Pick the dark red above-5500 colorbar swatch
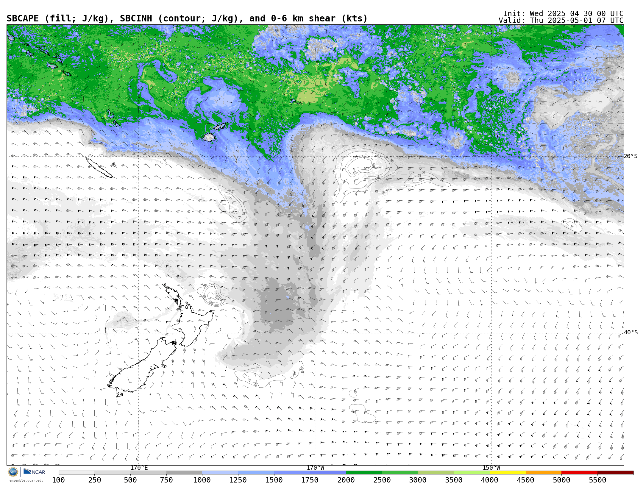This screenshot has width=643, height=484. tap(615, 473)
